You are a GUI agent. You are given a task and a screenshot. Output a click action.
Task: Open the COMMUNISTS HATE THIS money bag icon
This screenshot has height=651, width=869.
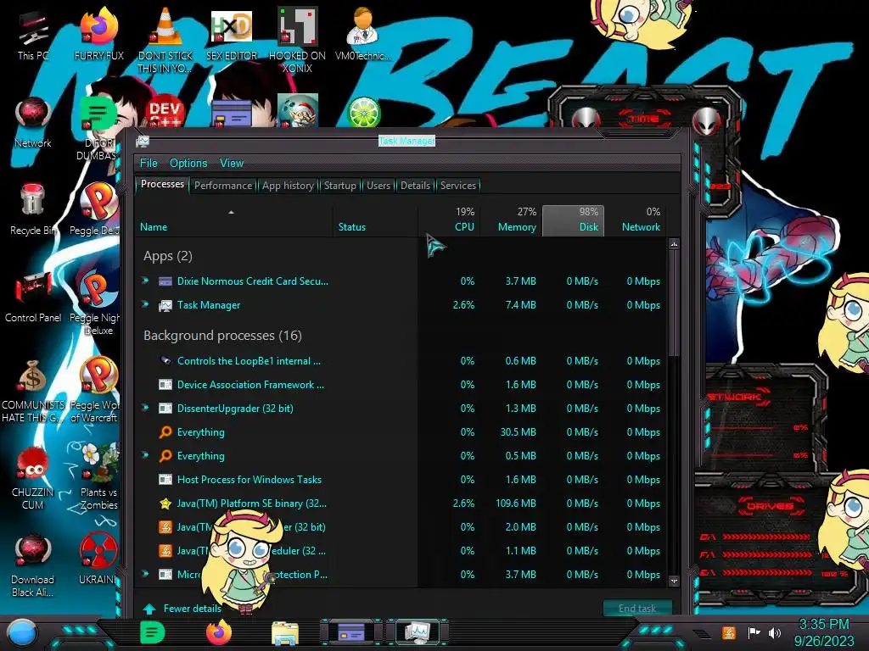pyautogui.click(x=33, y=392)
